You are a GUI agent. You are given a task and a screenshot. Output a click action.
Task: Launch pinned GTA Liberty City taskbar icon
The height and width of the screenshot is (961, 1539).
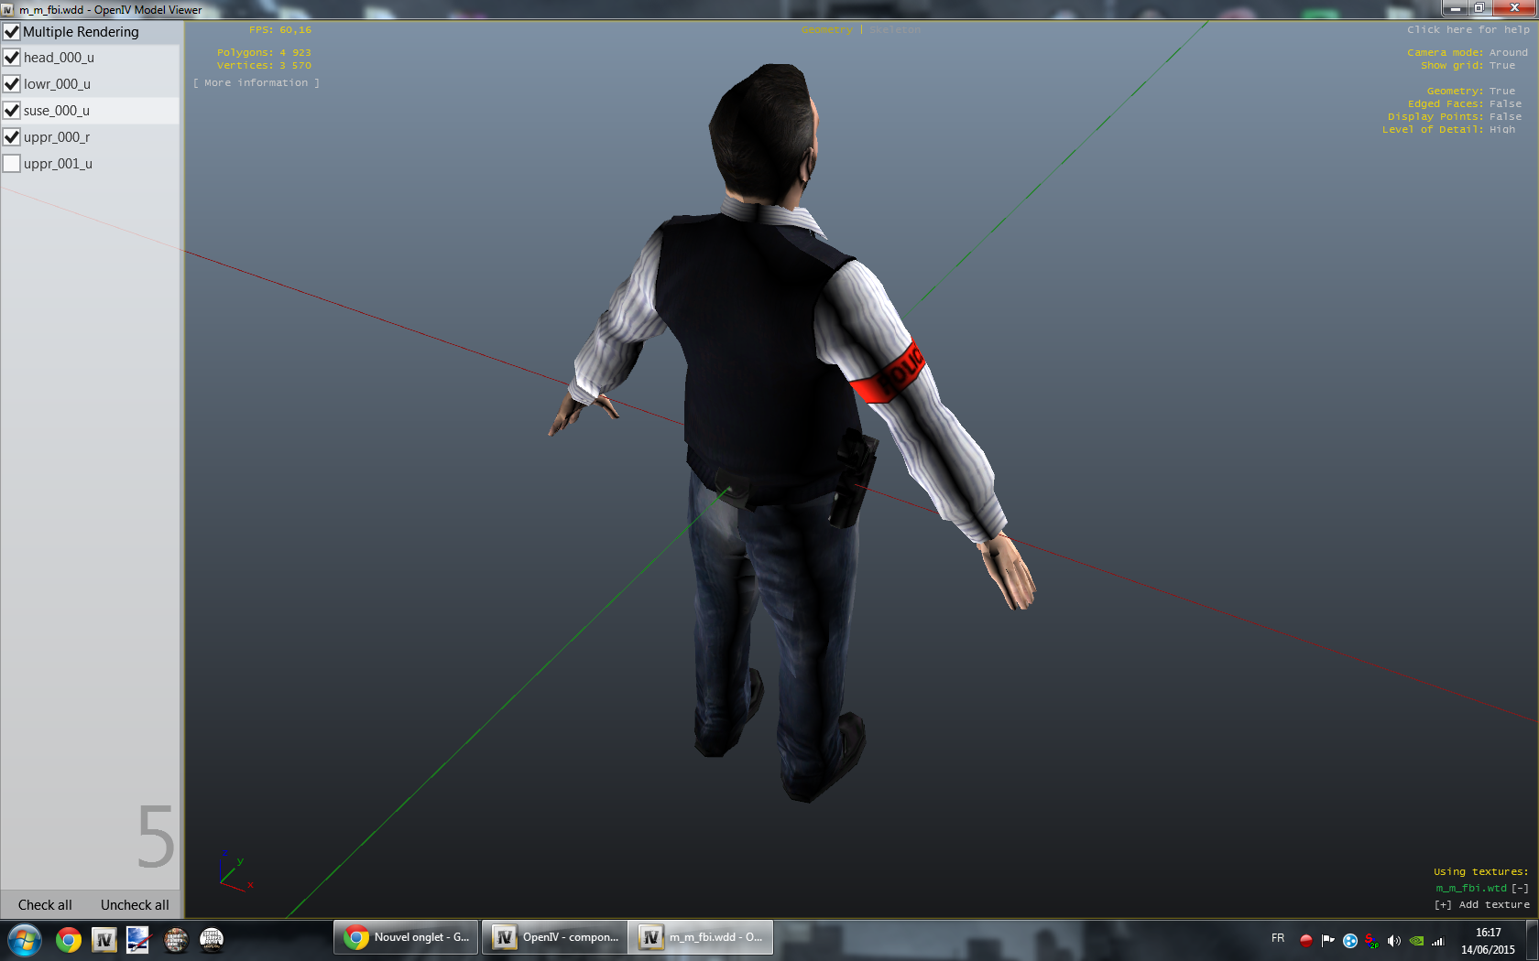pyautogui.click(x=212, y=940)
